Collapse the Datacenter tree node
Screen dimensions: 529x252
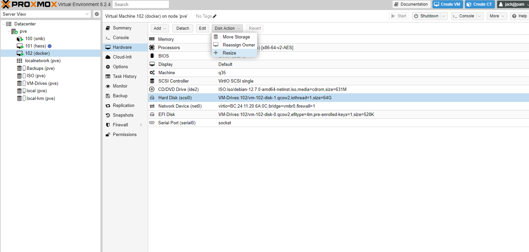point(4,24)
